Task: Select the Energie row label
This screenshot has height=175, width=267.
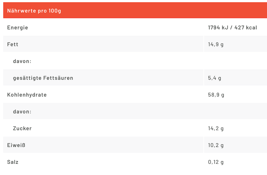Action: coord(17,27)
